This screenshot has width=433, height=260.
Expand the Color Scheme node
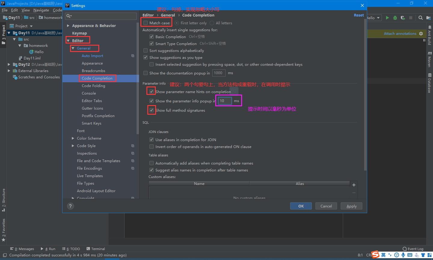73,138
